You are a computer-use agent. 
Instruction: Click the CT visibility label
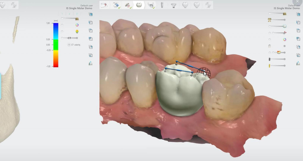[x=76, y=45]
